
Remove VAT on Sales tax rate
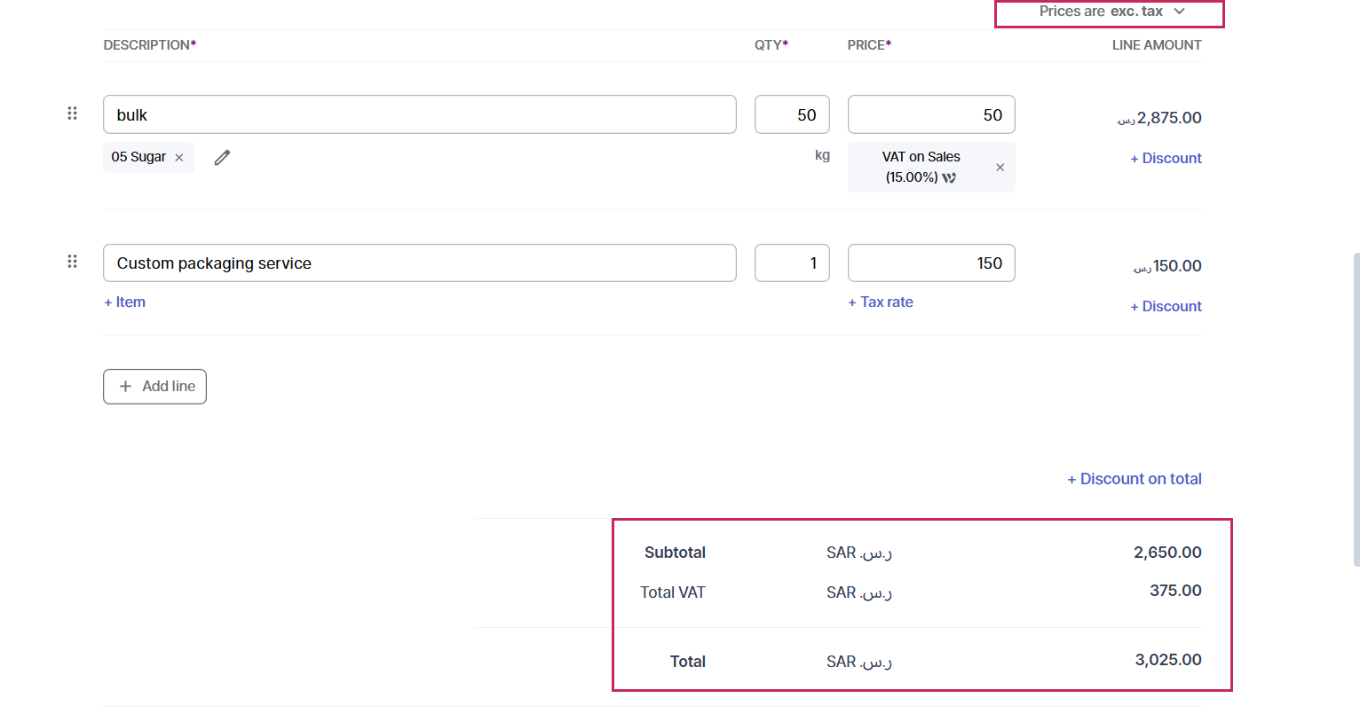pyautogui.click(x=1000, y=168)
